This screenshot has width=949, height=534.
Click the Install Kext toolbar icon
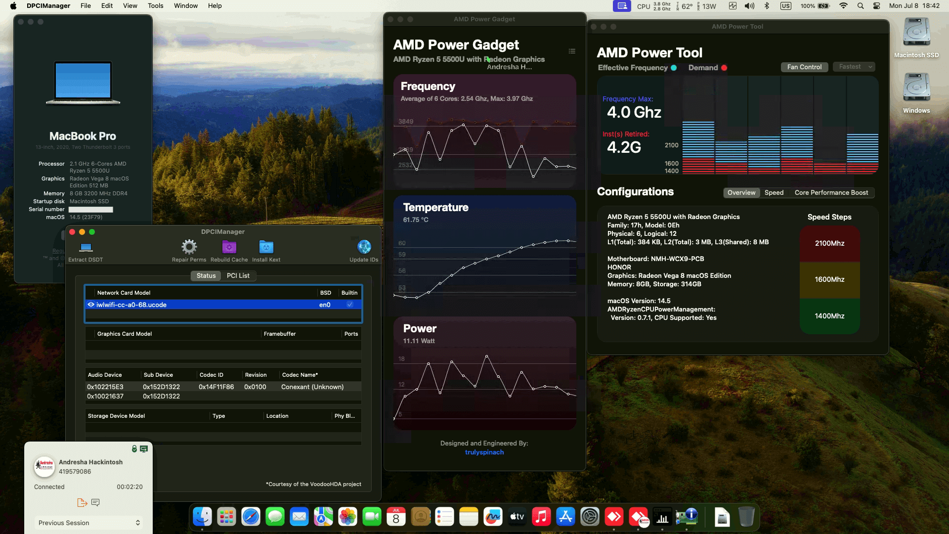click(266, 247)
